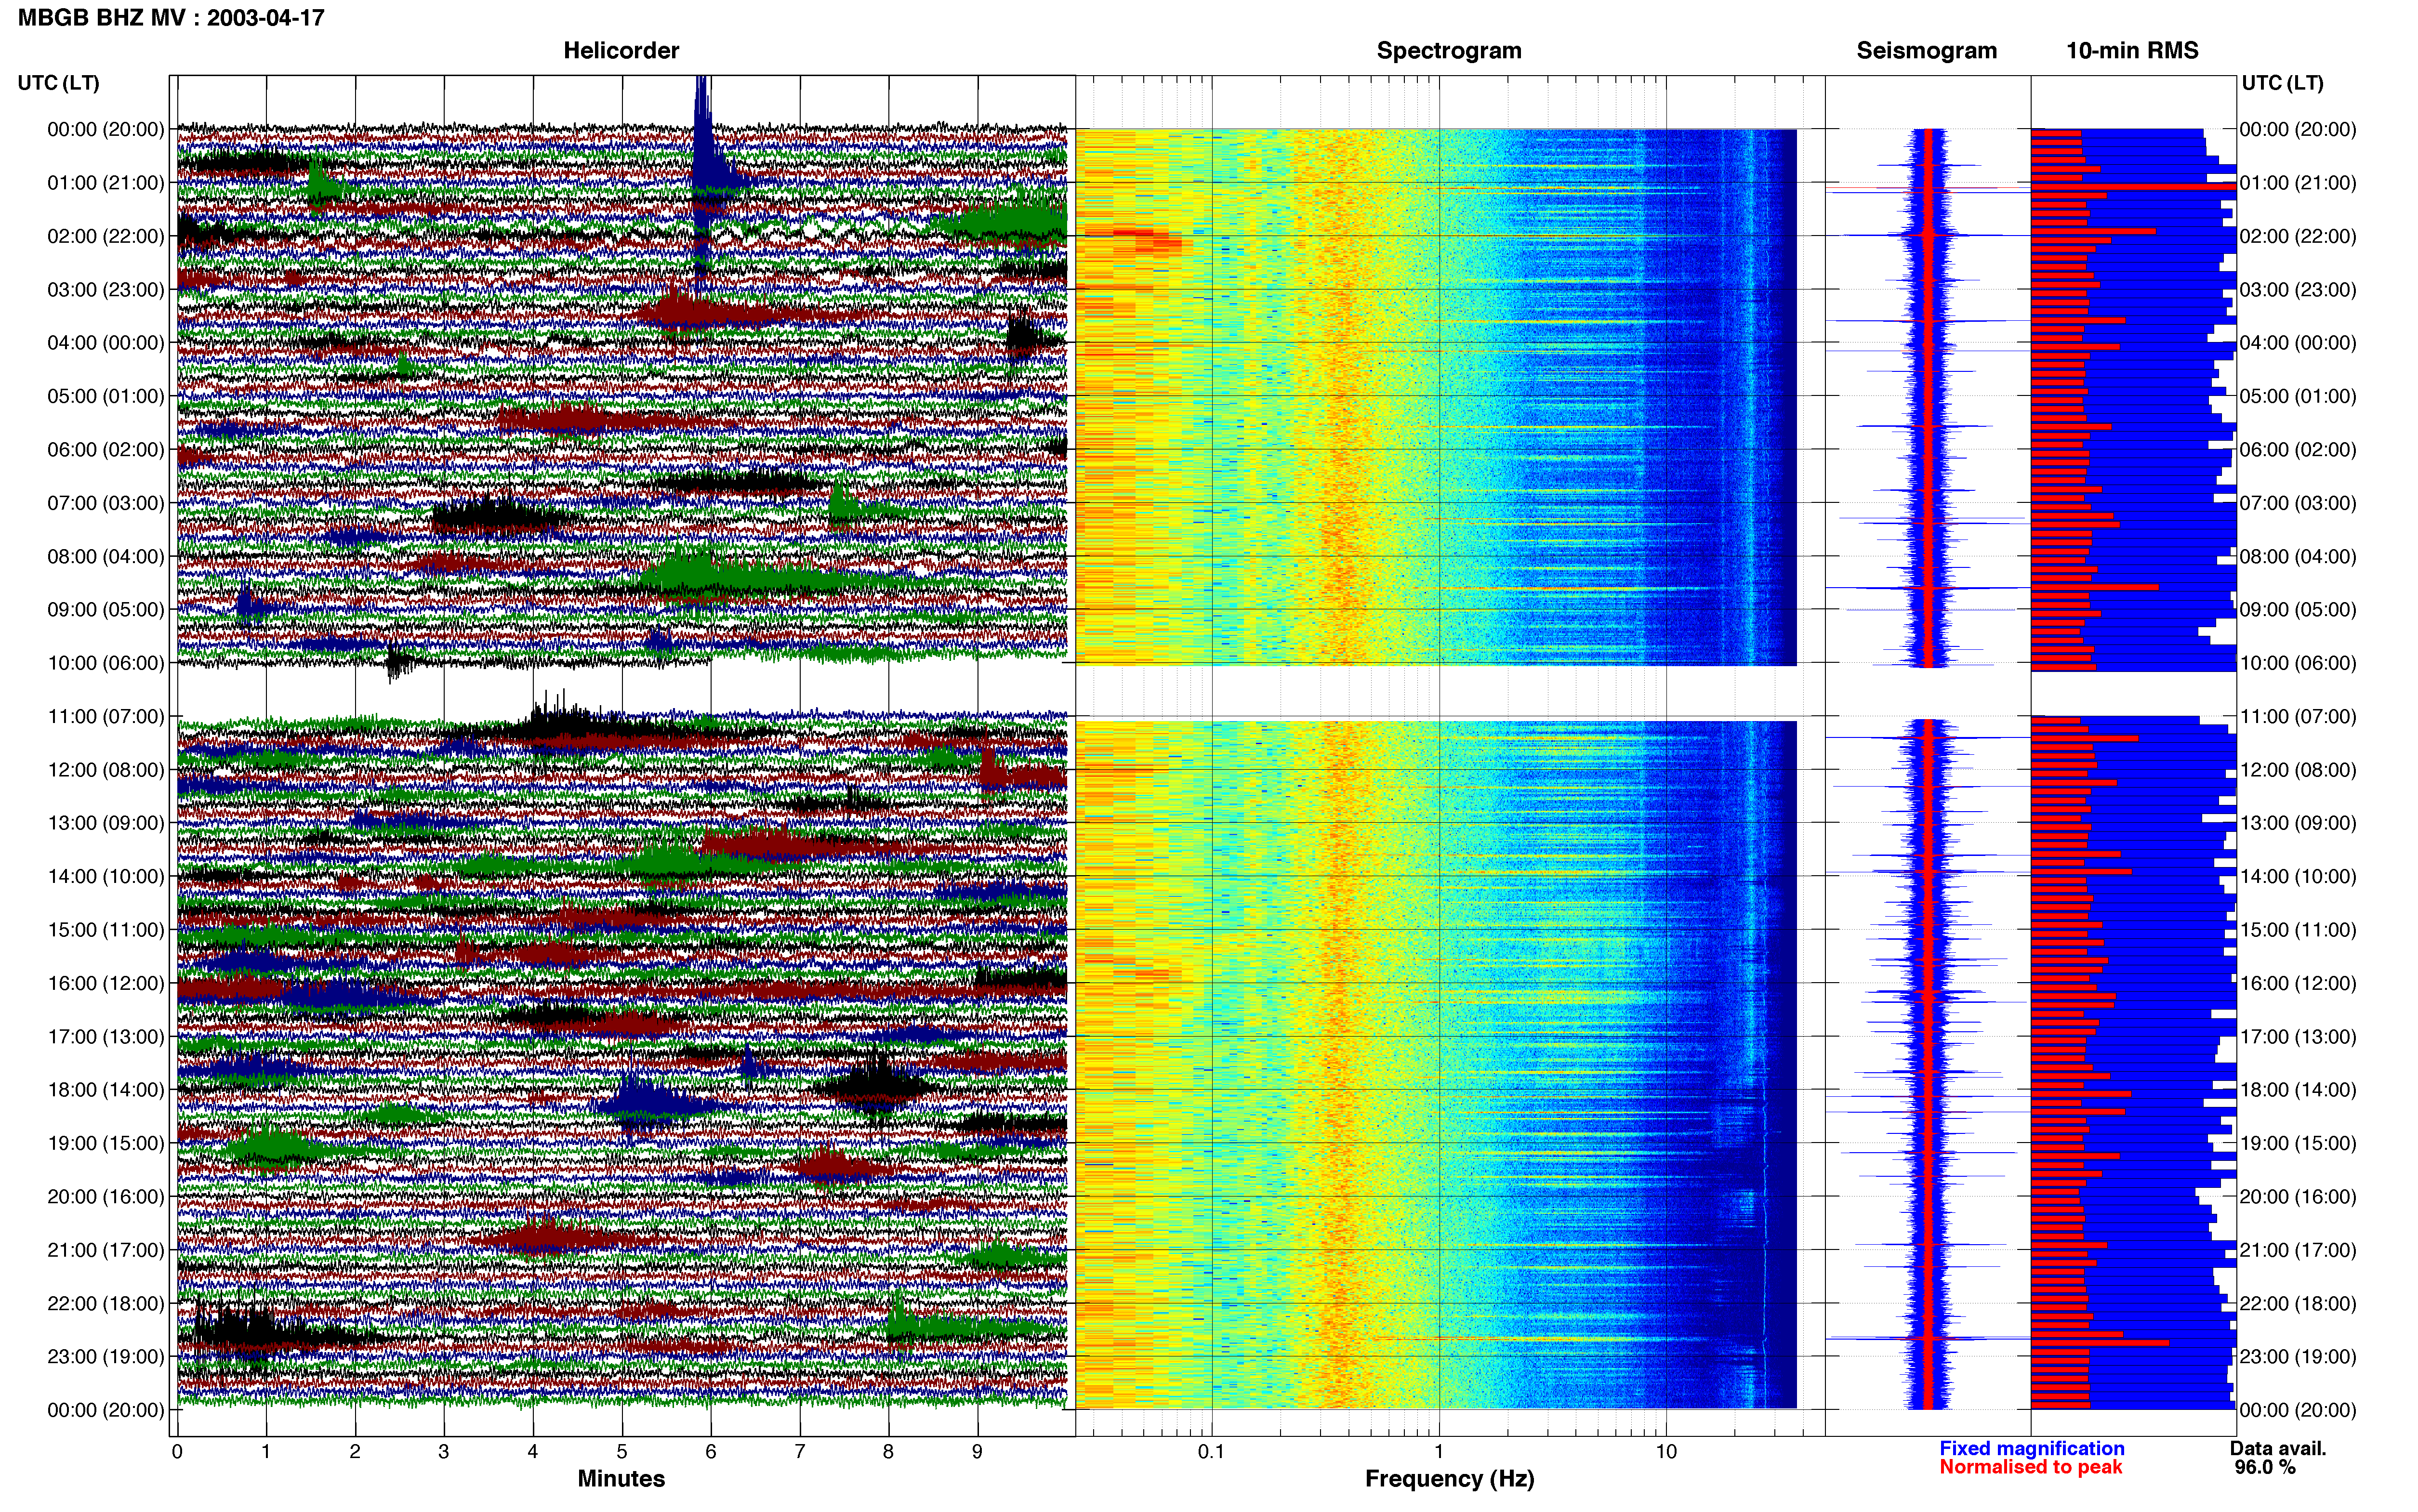This screenshot has width=2418, height=1512.
Task: Click the left '20:00 (16:00)' time label
Action: pos(105,1196)
